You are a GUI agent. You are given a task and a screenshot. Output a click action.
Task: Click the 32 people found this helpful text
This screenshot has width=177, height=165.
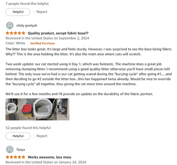[28, 128]
